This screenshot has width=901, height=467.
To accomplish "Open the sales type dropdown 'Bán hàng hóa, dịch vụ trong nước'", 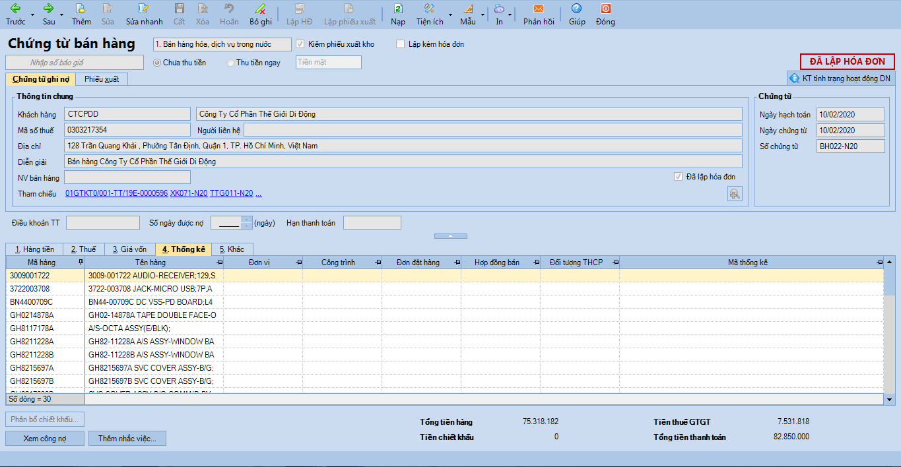I will (x=222, y=44).
